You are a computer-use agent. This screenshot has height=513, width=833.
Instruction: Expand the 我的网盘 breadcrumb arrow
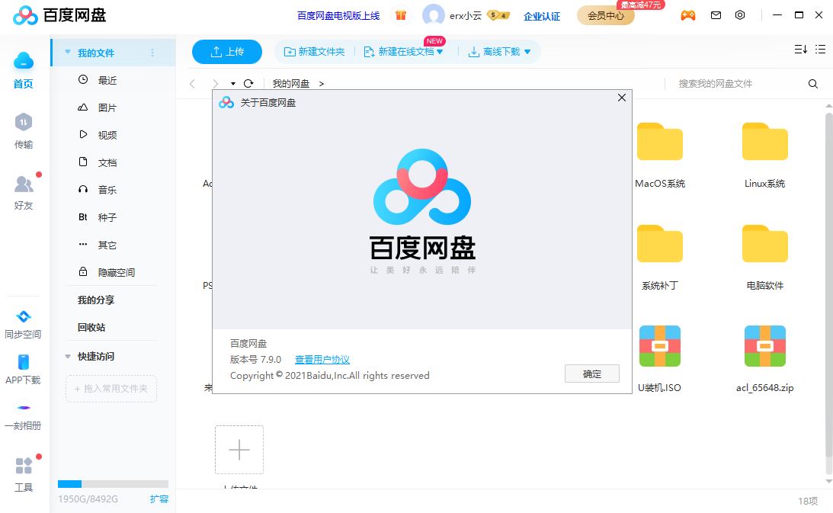coord(322,83)
